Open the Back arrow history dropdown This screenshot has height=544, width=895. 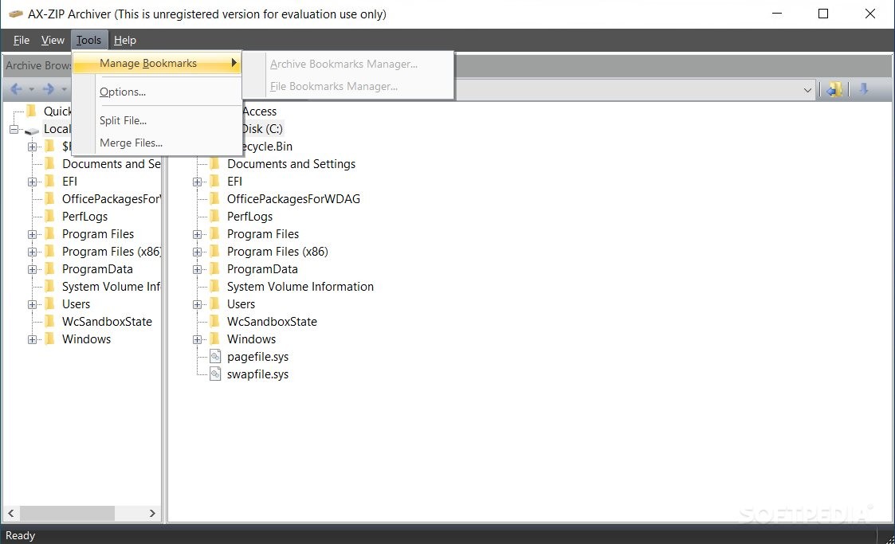click(31, 89)
